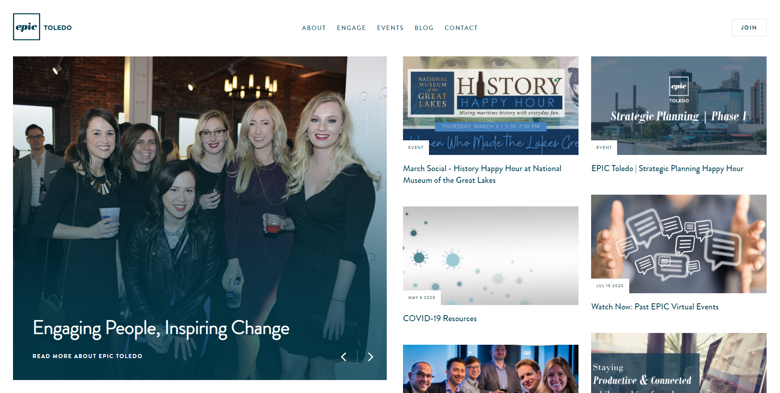Viewport: 780px width, 393px height.
Task: Open the chat bubbles virtual events image
Action: pyautogui.click(x=679, y=244)
